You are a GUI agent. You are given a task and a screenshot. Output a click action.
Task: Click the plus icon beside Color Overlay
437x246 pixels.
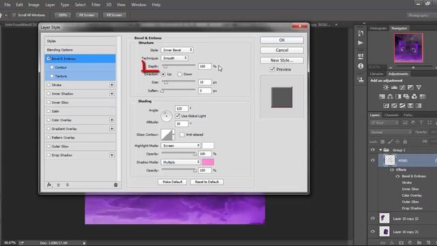[112, 120]
